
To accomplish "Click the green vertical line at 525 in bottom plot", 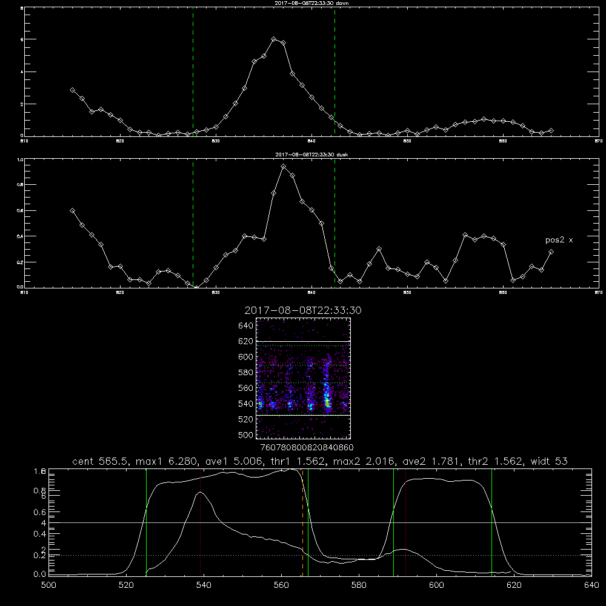I will [x=146, y=522].
